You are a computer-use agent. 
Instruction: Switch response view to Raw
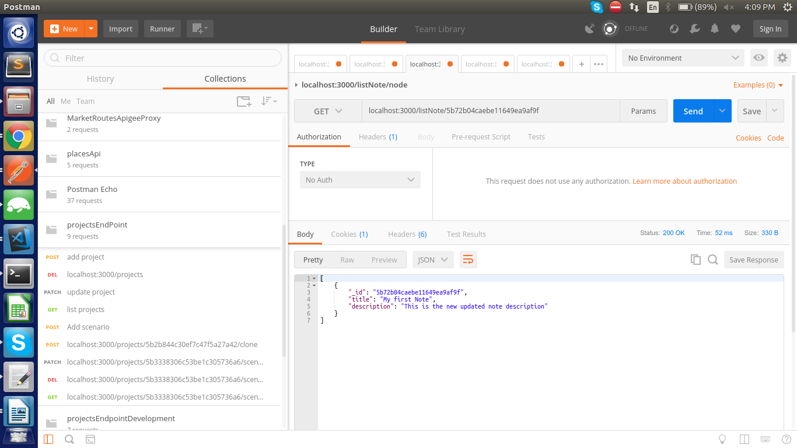(x=347, y=260)
